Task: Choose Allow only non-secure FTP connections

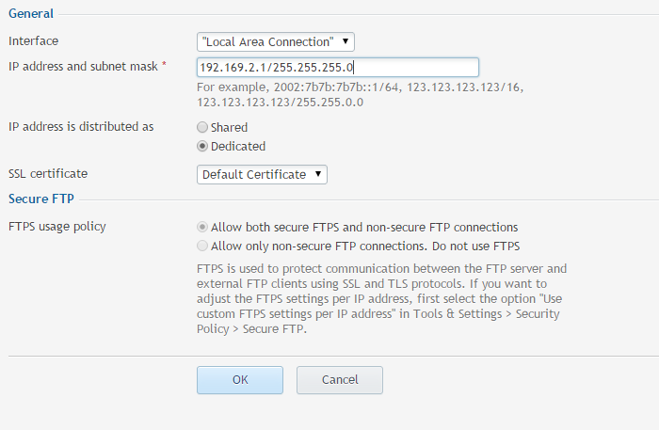Action: click(x=202, y=247)
